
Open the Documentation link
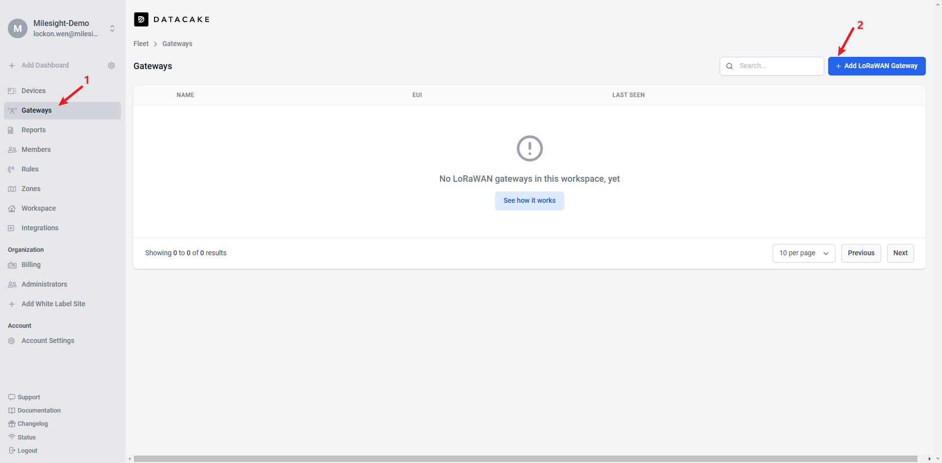(39, 411)
